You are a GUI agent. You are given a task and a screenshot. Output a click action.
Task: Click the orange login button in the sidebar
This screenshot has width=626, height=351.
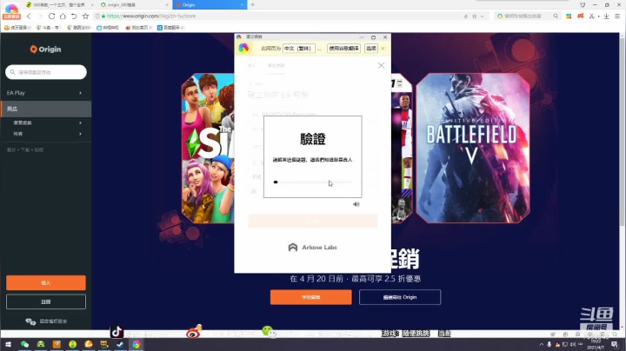46,282
